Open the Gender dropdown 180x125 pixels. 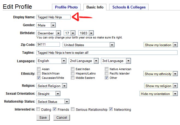pos(46,25)
